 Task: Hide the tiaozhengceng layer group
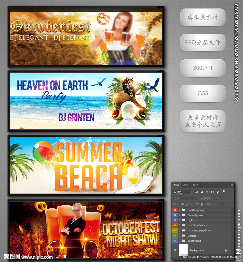[175, 210]
